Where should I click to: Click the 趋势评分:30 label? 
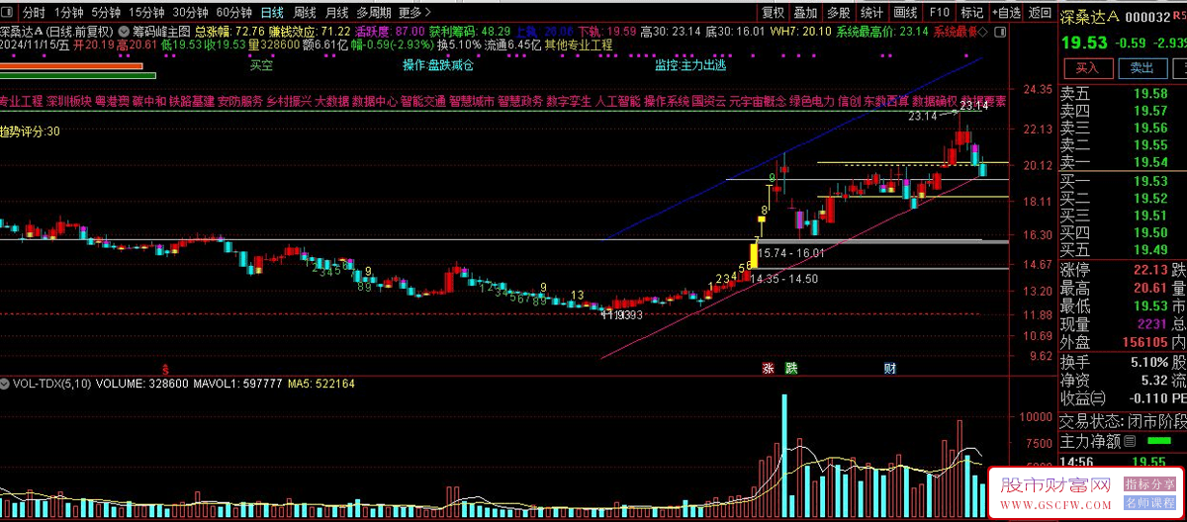point(31,130)
